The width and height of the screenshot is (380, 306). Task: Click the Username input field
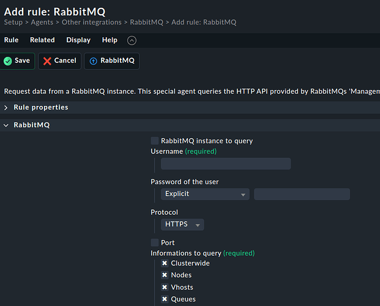226,163
